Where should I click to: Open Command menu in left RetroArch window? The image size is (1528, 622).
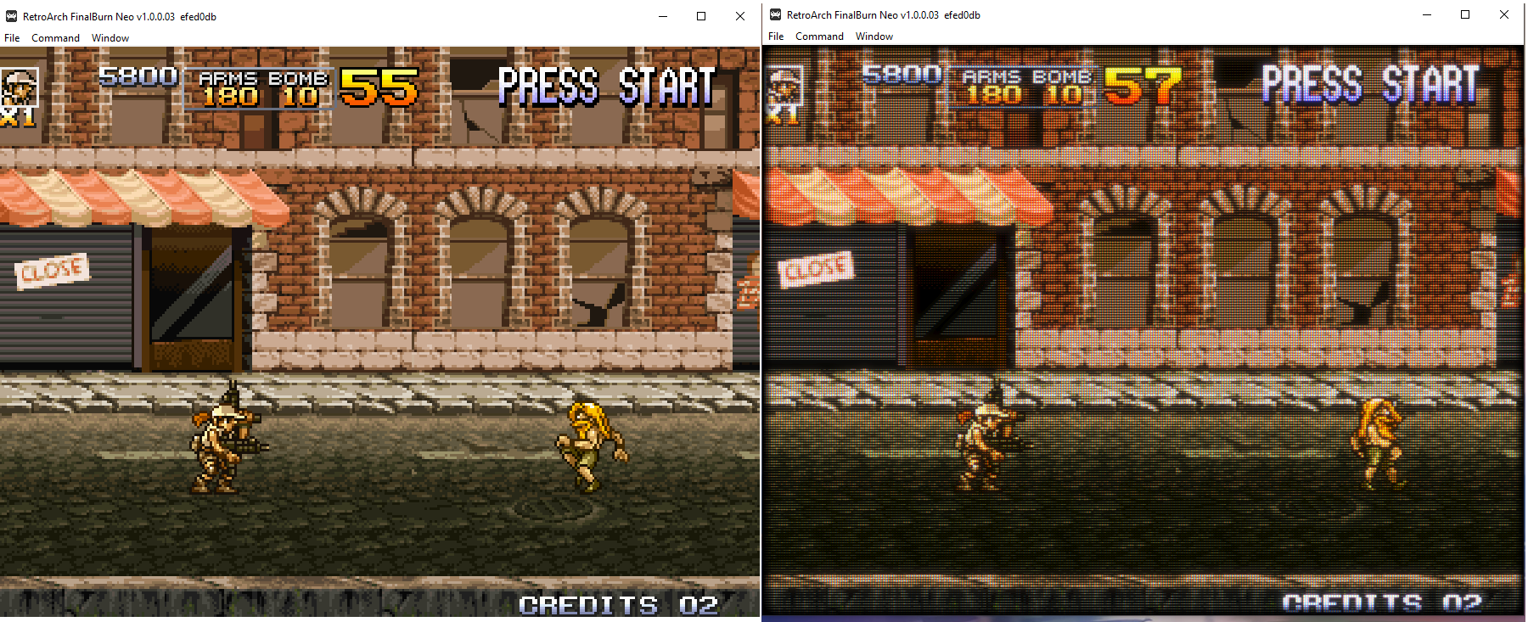click(x=55, y=38)
